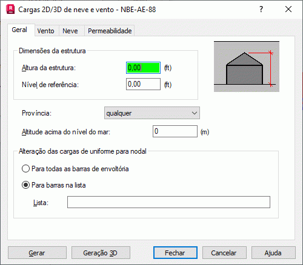Select 'Para barras na lista' radio button

pyautogui.click(x=54, y=185)
